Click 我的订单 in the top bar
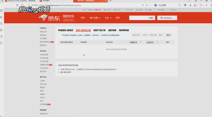The image size is (212, 117). [x=107, y=10]
